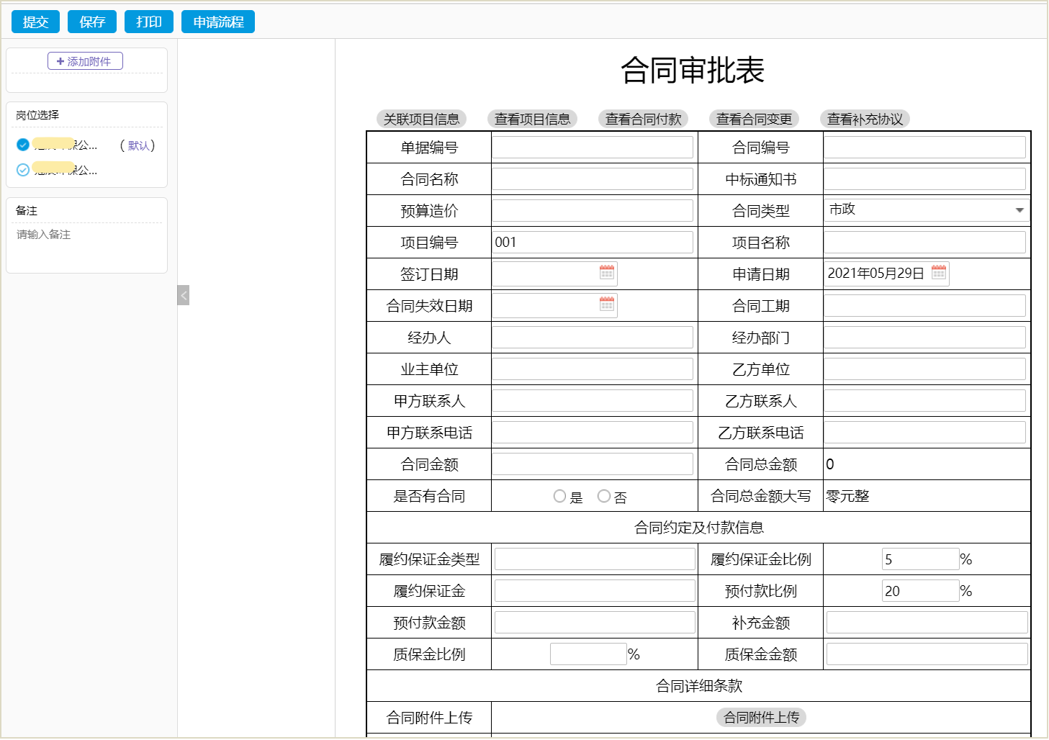The height and width of the screenshot is (740, 1049).
Task: Select 否 for 是否有合同
Action: point(604,496)
